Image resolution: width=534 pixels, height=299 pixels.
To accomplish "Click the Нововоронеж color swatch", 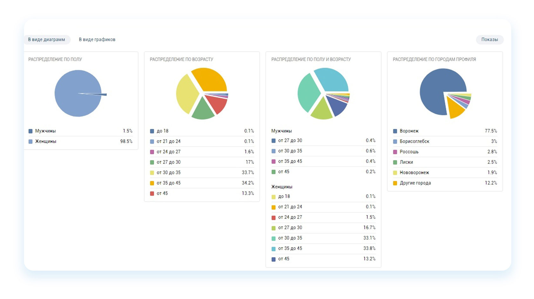I will pyautogui.click(x=395, y=173).
